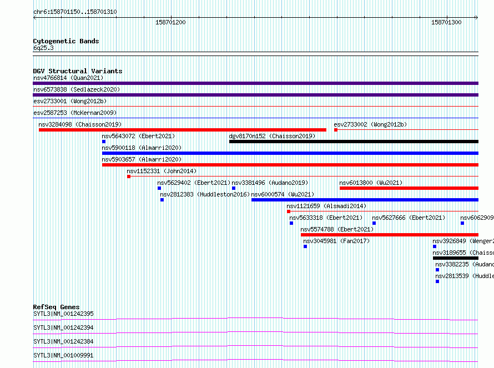Open nsv1152331 (John2014) label
The image size is (494, 368).
[162, 171]
